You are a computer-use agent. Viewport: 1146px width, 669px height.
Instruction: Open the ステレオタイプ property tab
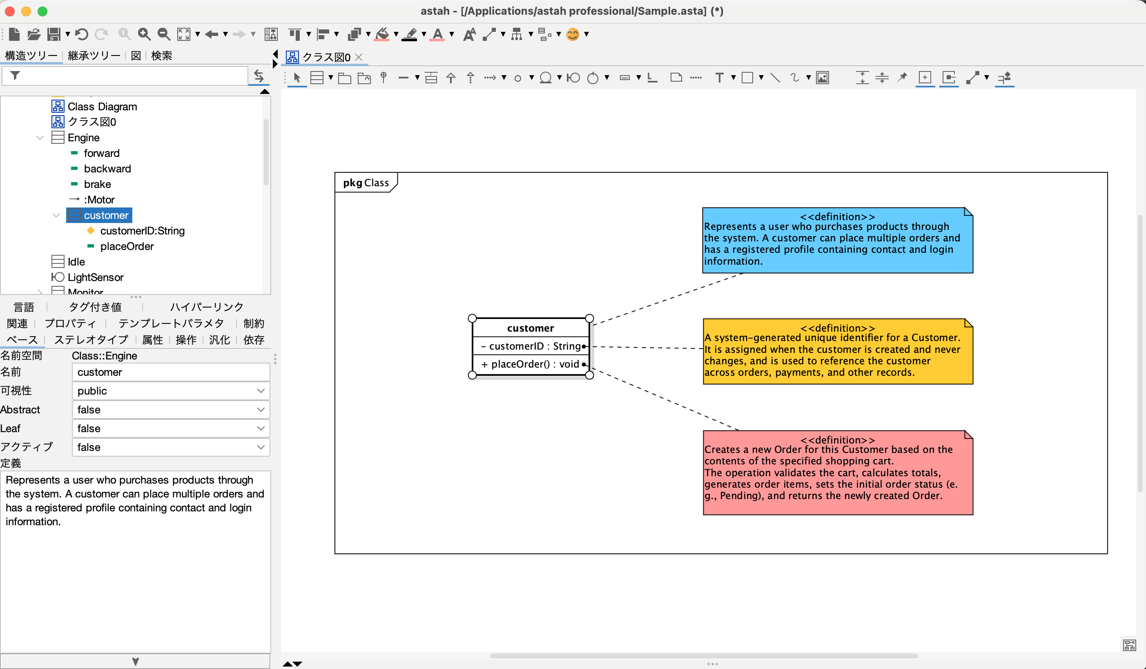pyautogui.click(x=91, y=340)
